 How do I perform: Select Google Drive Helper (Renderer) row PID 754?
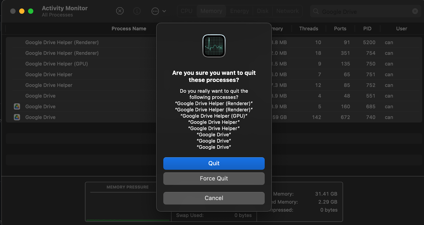coord(214,53)
